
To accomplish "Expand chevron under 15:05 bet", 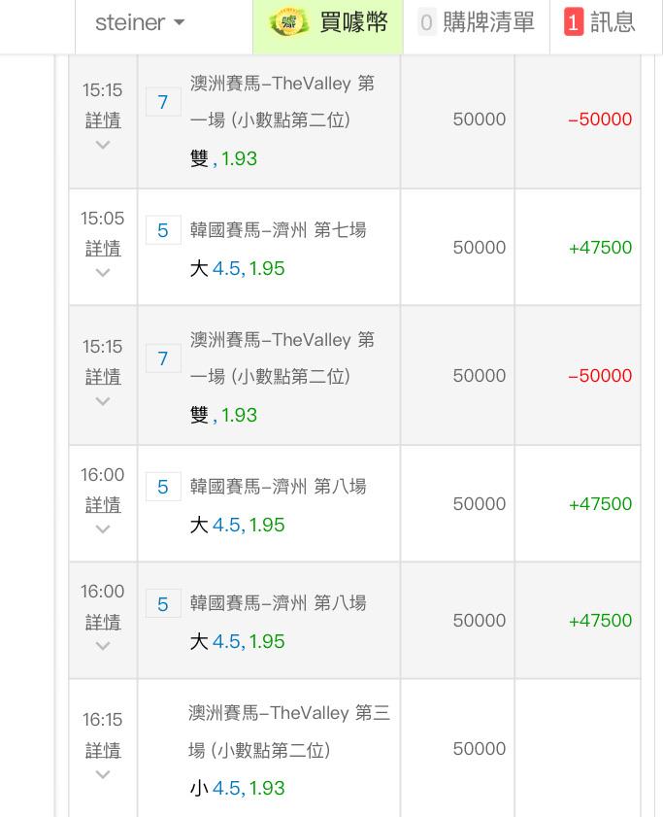I will point(103,273).
